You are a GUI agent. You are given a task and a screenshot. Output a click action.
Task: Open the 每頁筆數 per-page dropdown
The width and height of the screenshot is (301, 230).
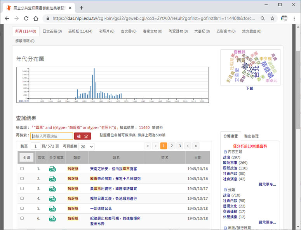pos(86,146)
